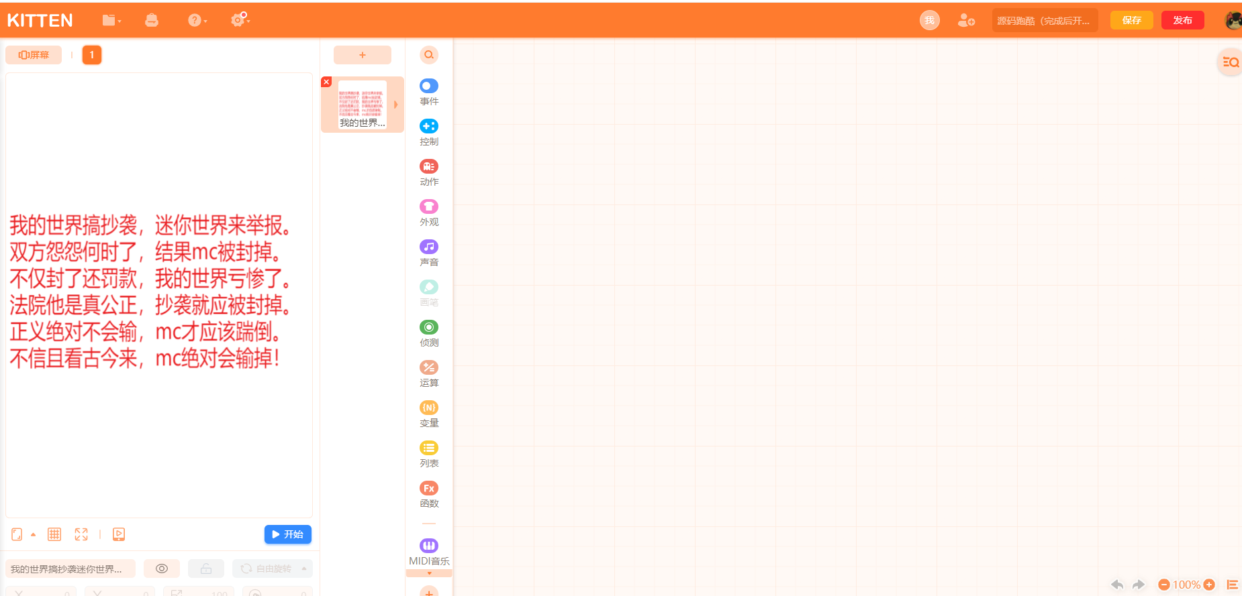The height and width of the screenshot is (596, 1242).
Task: Click the stage size icon
Action: click(x=17, y=534)
